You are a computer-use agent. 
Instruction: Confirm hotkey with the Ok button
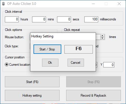click(x=50, y=63)
